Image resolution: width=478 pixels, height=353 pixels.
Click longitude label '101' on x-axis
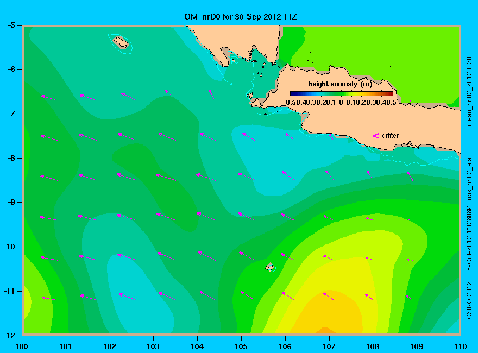point(66,346)
